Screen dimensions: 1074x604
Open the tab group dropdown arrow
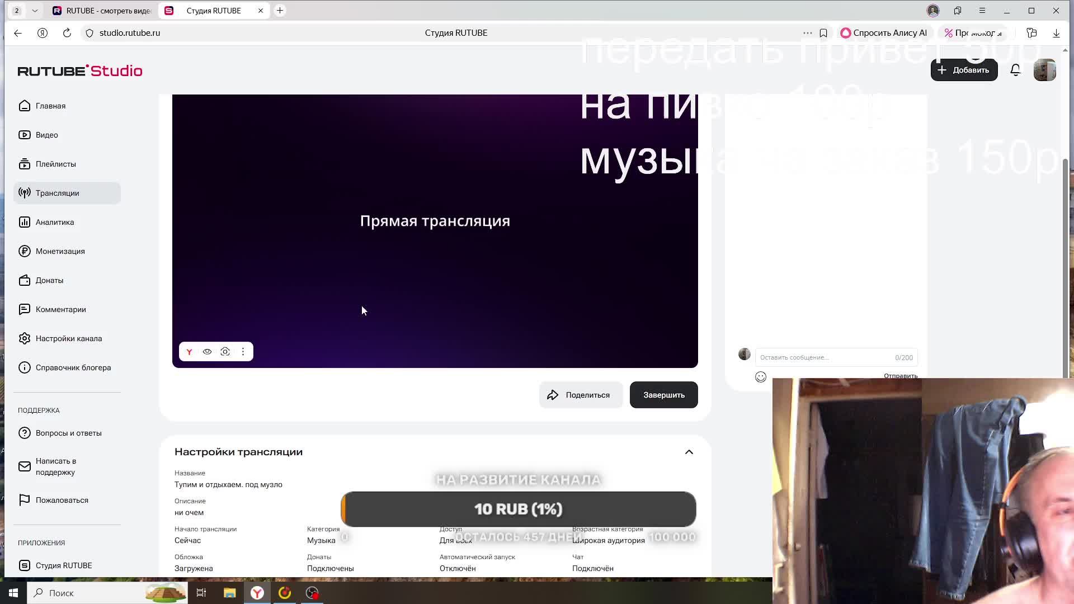click(35, 11)
